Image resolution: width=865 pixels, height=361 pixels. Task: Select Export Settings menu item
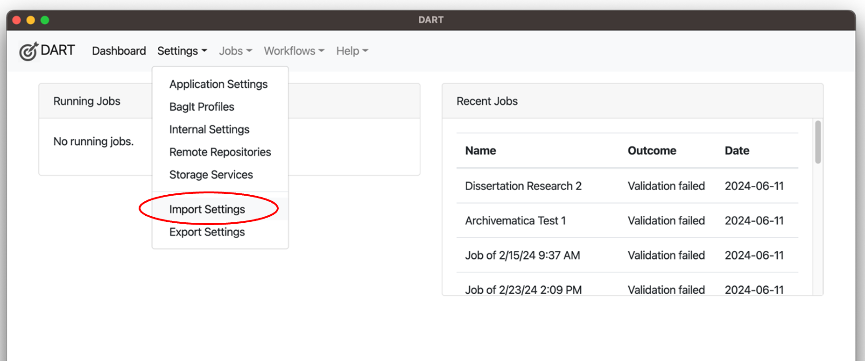[x=207, y=232]
